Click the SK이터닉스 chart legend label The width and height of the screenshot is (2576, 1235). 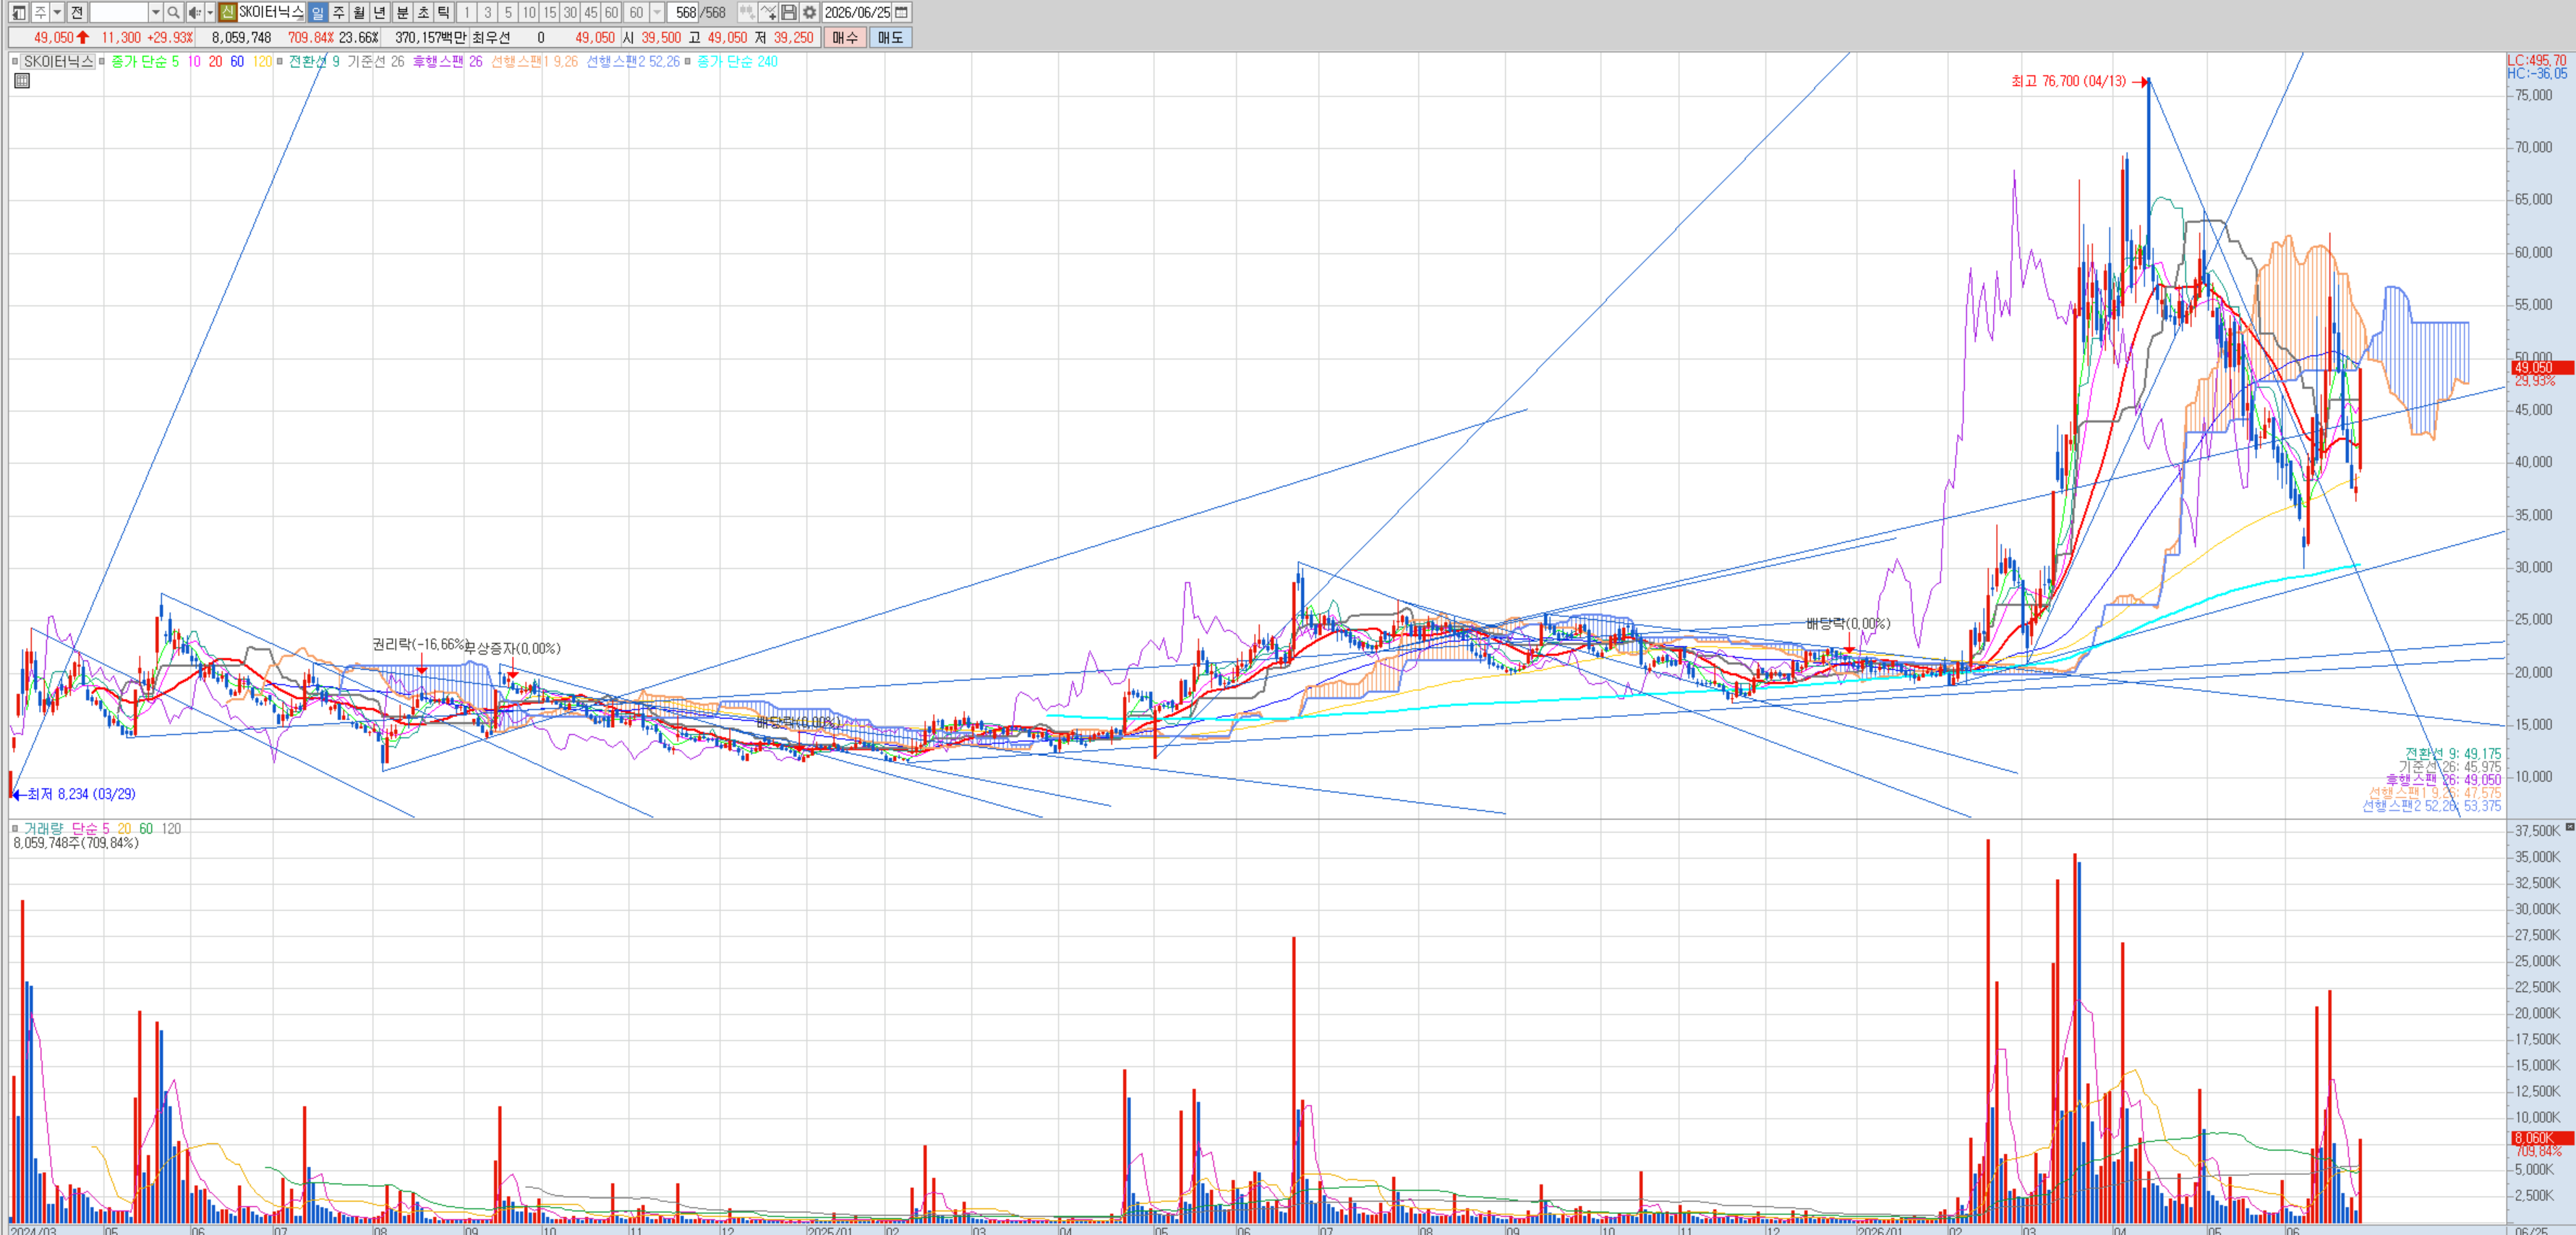(58, 61)
